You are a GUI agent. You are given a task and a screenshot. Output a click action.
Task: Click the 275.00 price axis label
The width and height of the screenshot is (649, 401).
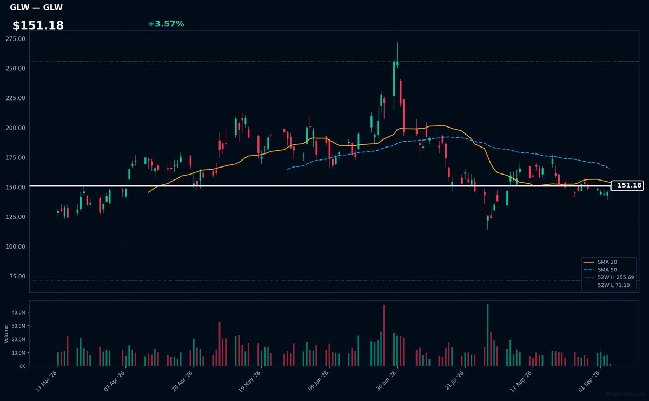point(15,39)
